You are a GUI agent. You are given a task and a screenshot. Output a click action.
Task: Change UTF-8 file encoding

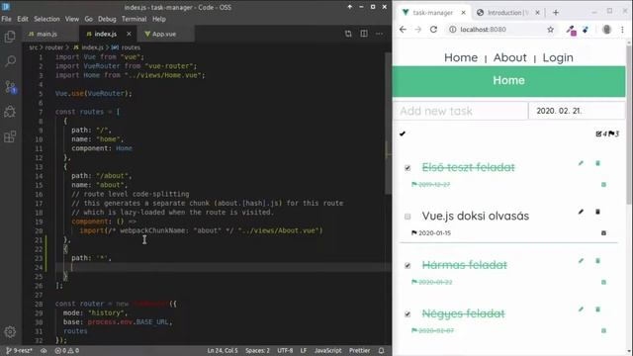tap(285, 351)
